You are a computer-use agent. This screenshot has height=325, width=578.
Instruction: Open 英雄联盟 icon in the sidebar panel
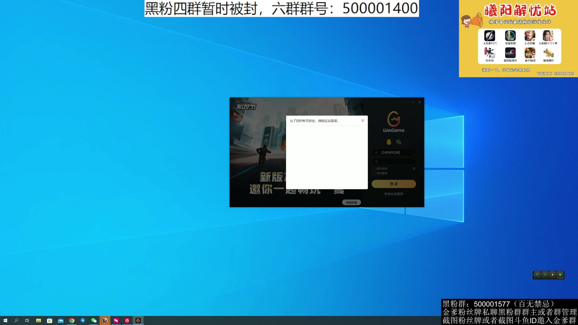510,36
